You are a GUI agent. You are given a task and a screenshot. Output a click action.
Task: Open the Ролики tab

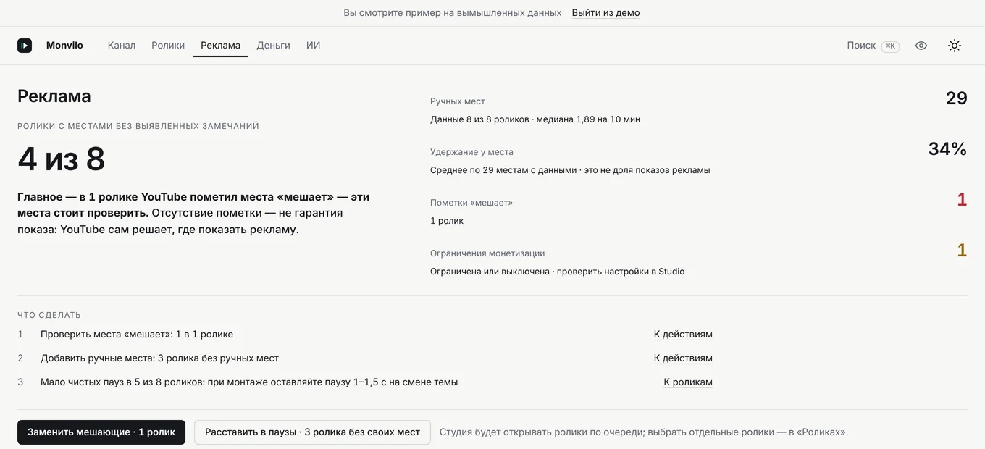tap(168, 46)
